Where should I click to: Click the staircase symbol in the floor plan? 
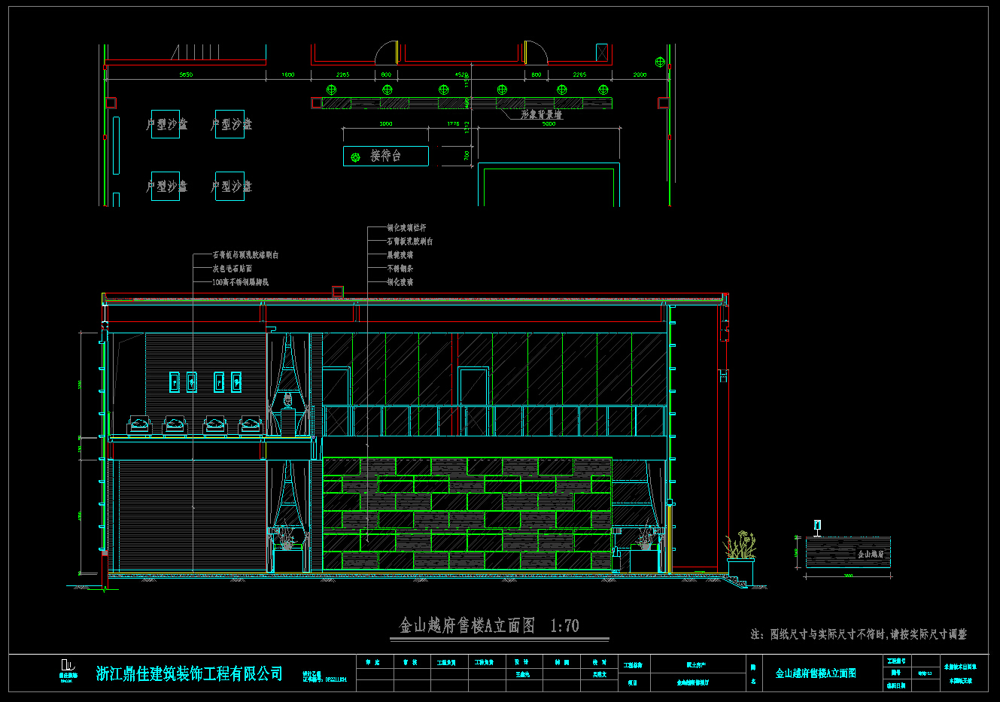pyautogui.click(x=195, y=52)
